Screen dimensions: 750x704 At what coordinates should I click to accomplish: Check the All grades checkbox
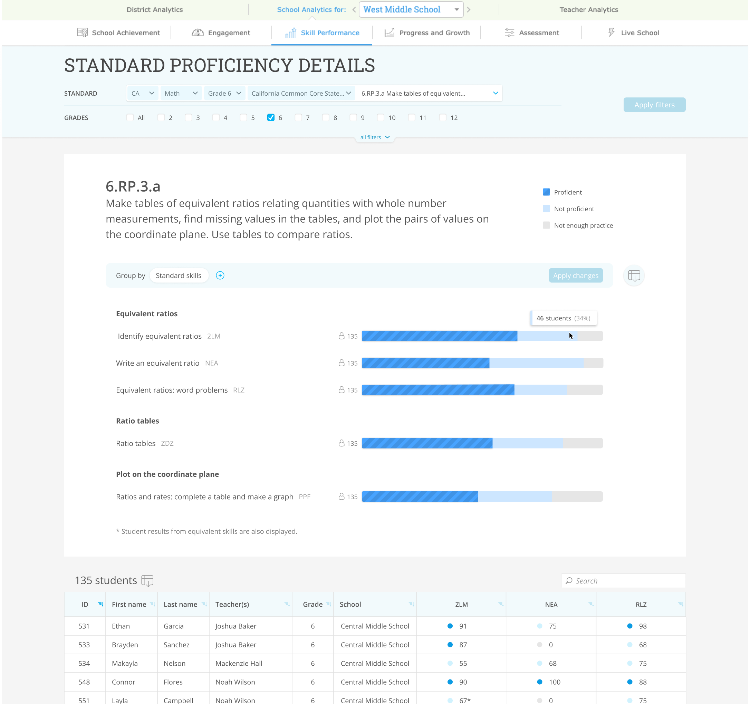tap(130, 118)
